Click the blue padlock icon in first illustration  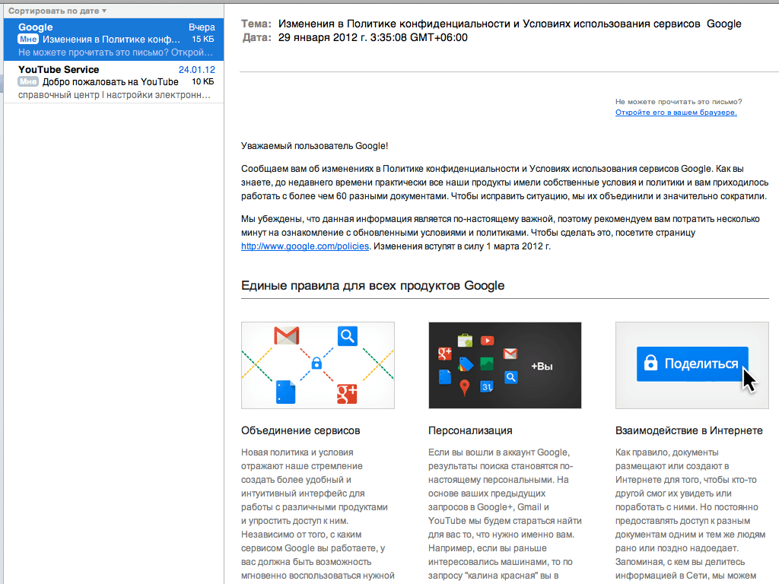tap(316, 363)
